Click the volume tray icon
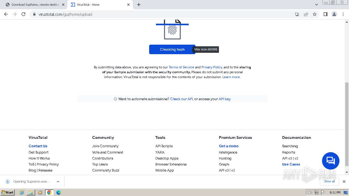This screenshot has height=196, width=349. pyautogui.click(x=310, y=192)
